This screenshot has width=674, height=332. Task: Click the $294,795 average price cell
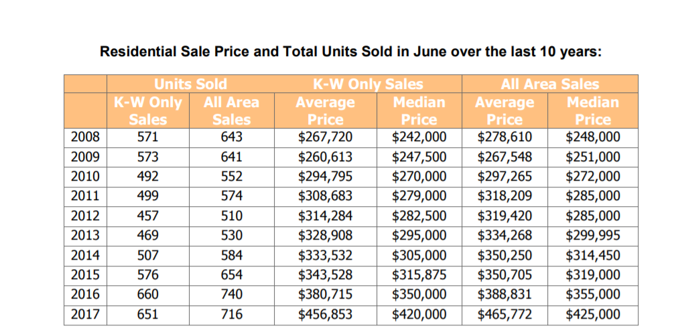(325, 177)
